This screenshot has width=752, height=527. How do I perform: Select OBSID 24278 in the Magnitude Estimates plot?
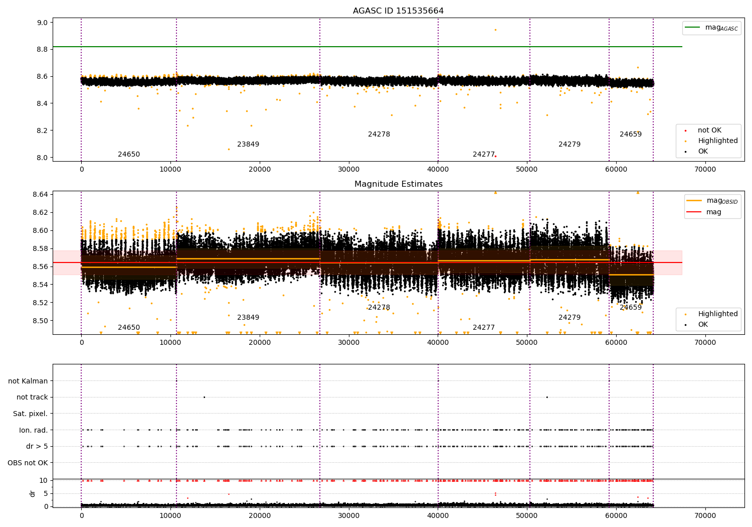point(379,308)
